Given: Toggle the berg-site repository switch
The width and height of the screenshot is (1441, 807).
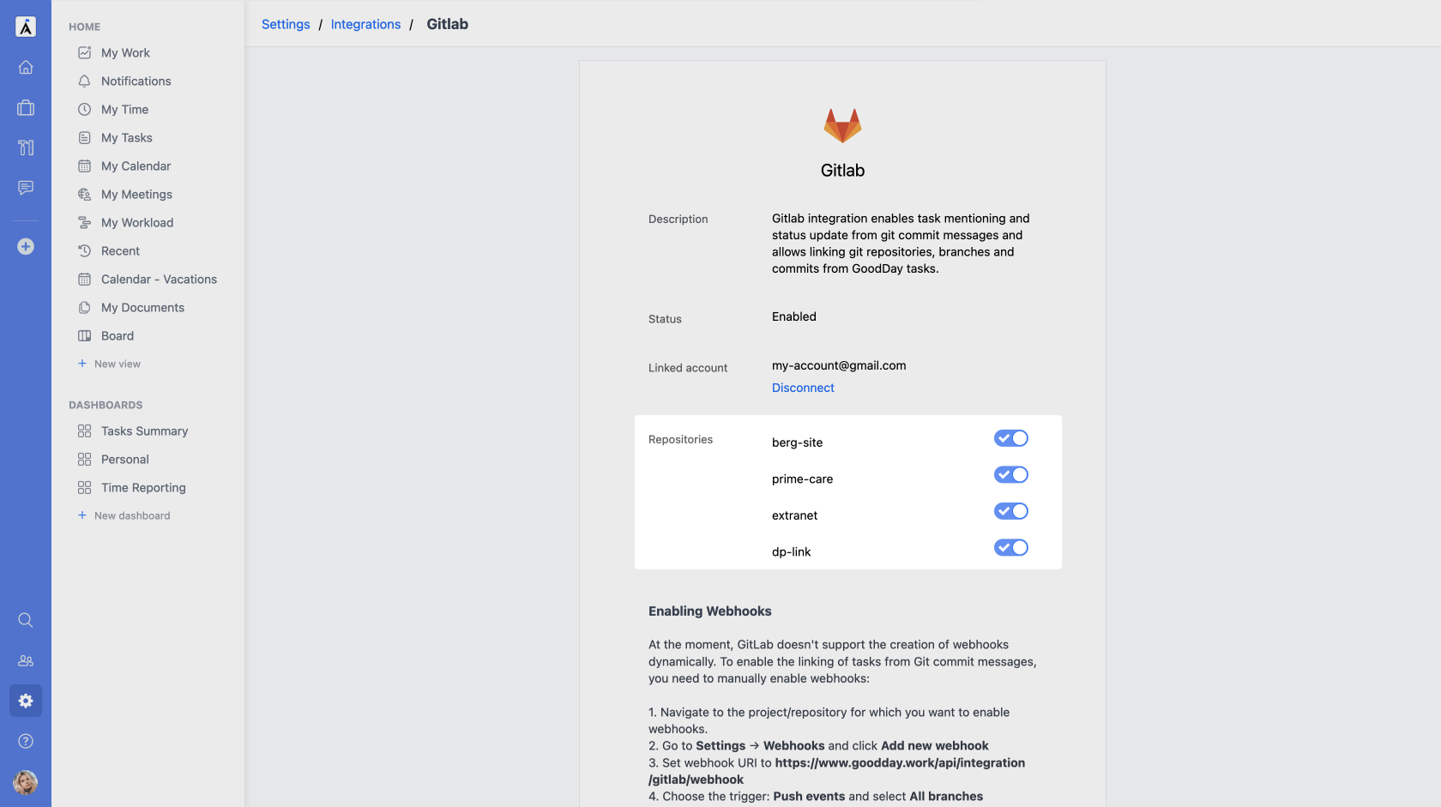Looking at the screenshot, I should [1011, 438].
